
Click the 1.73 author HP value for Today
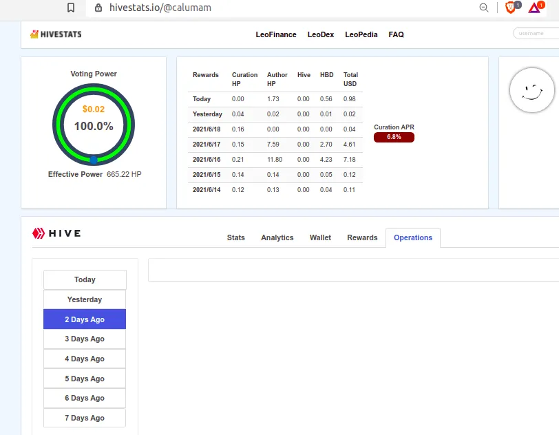tap(273, 99)
